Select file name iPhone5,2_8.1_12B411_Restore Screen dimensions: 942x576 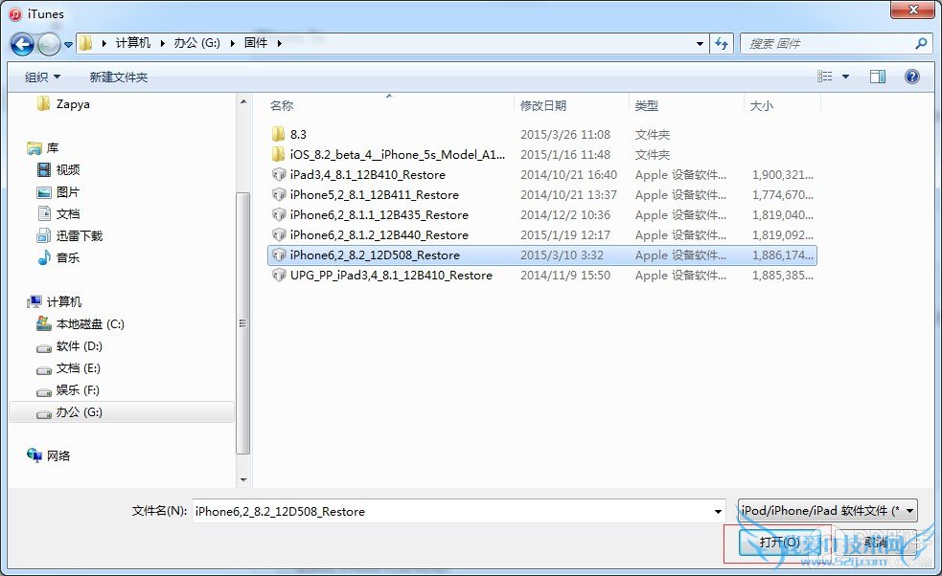tap(375, 194)
